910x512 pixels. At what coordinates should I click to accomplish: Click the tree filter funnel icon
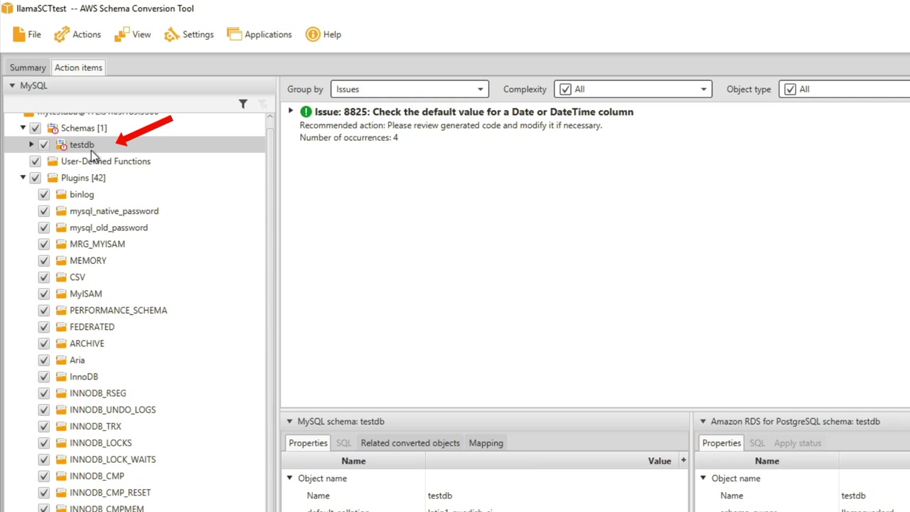(243, 105)
